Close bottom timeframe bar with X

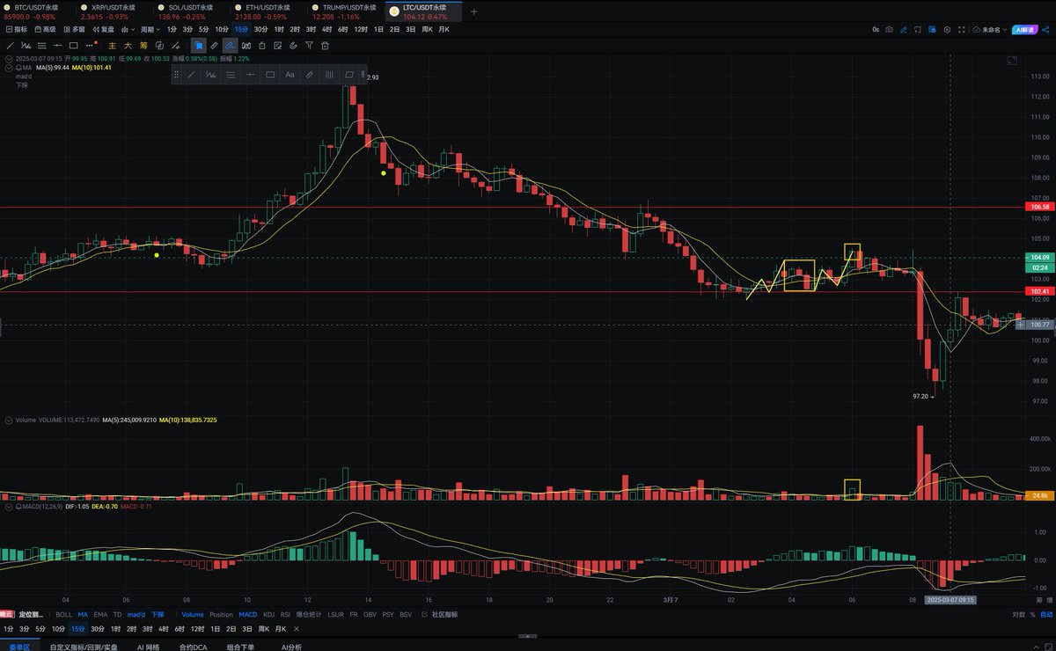[x=296, y=628]
